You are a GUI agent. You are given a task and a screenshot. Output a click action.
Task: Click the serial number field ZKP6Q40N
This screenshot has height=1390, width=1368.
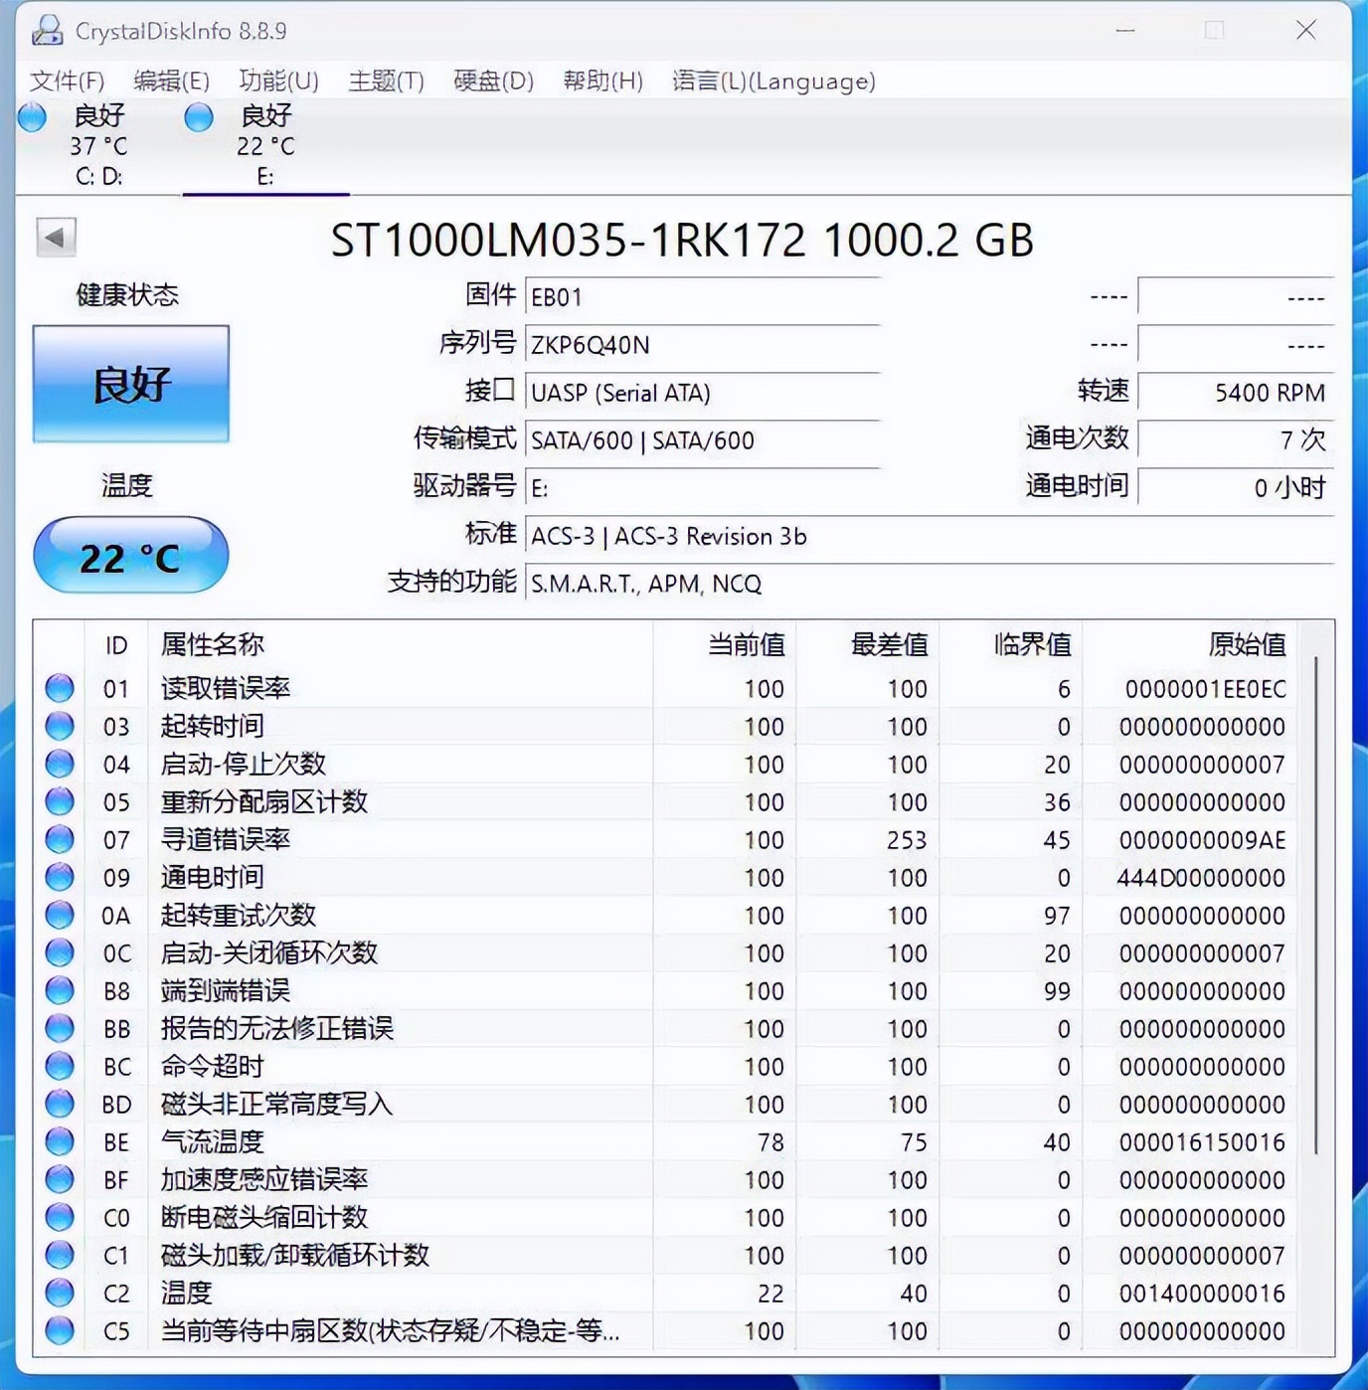703,344
